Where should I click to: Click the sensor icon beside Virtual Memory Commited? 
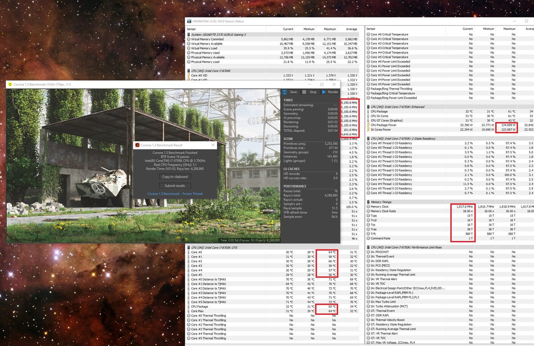pyautogui.click(x=189, y=39)
